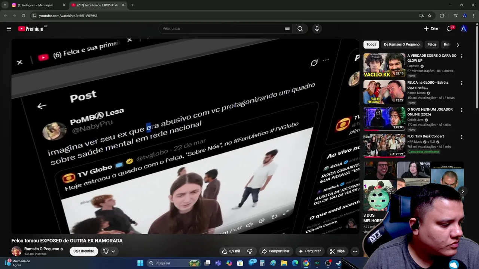The width and height of the screenshot is (479, 269).
Task: Expand subscription options chevron beside bell
Action: 113,251
